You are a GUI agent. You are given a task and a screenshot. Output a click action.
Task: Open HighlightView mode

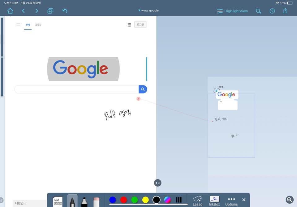pos(232,11)
